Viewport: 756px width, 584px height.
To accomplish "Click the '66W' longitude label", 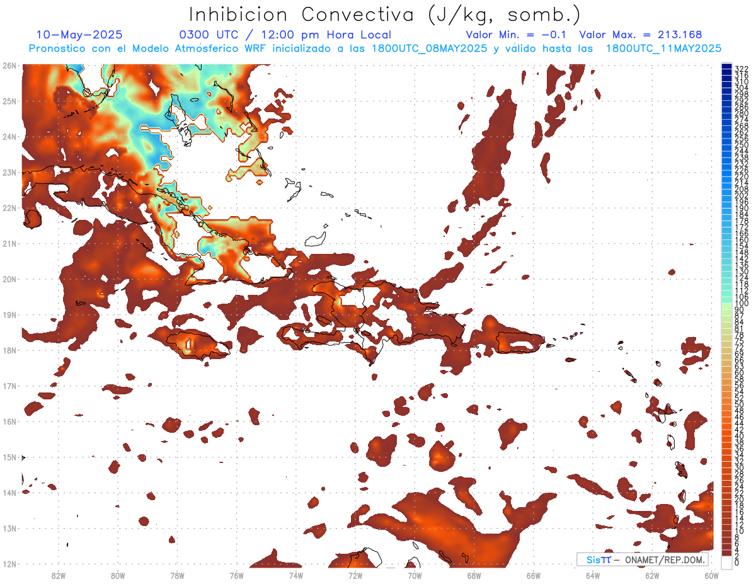I will click(x=533, y=575).
